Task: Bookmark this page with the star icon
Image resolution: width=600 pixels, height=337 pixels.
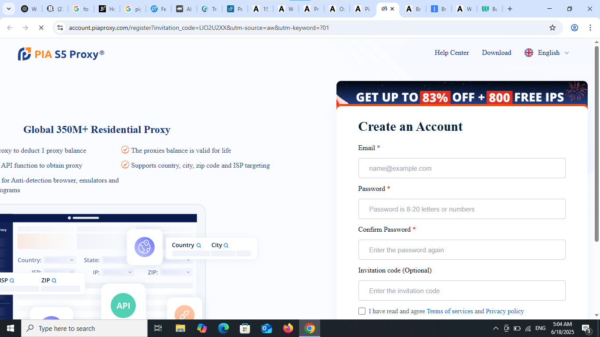Action: pyautogui.click(x=553, y=28)
